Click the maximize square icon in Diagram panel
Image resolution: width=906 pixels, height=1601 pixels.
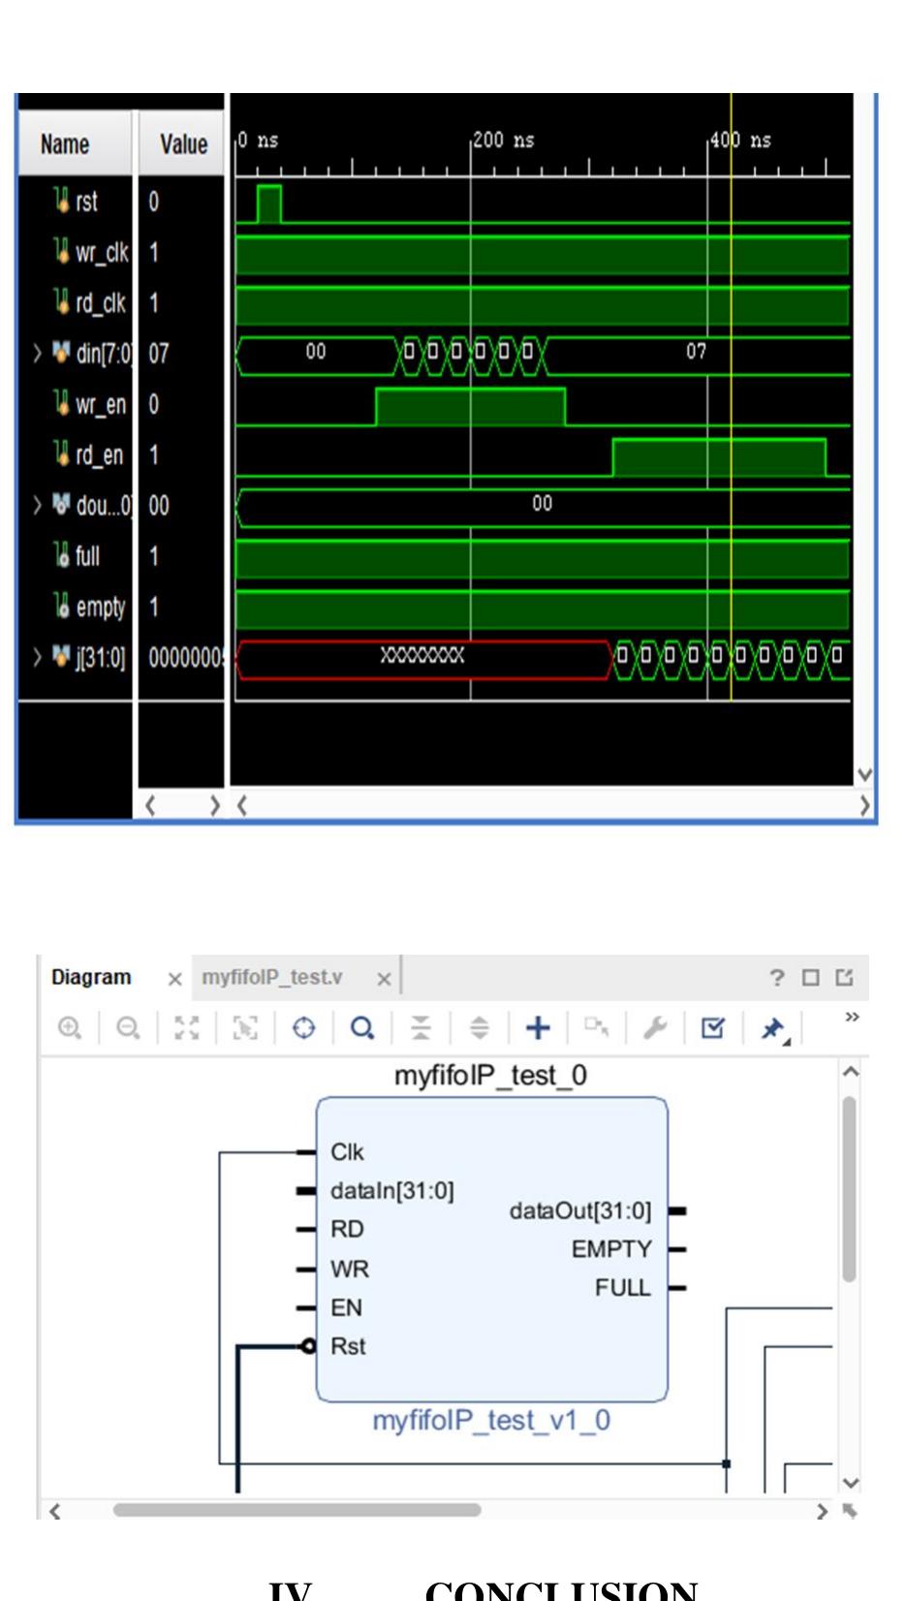[x=811, y=978]
